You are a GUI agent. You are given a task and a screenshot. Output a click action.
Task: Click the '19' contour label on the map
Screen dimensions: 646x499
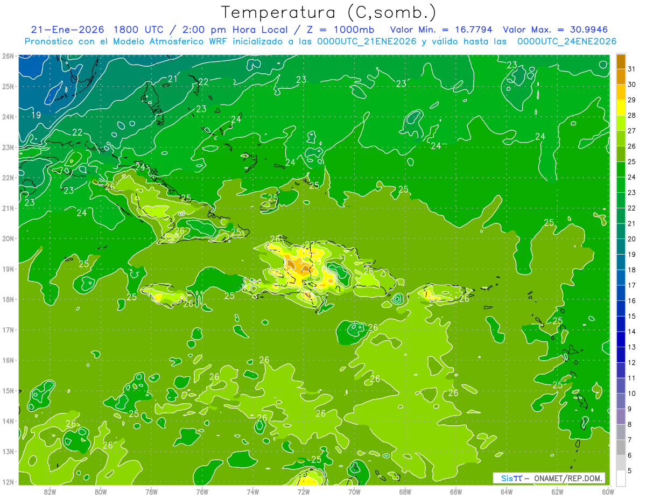tap(36, 115)
